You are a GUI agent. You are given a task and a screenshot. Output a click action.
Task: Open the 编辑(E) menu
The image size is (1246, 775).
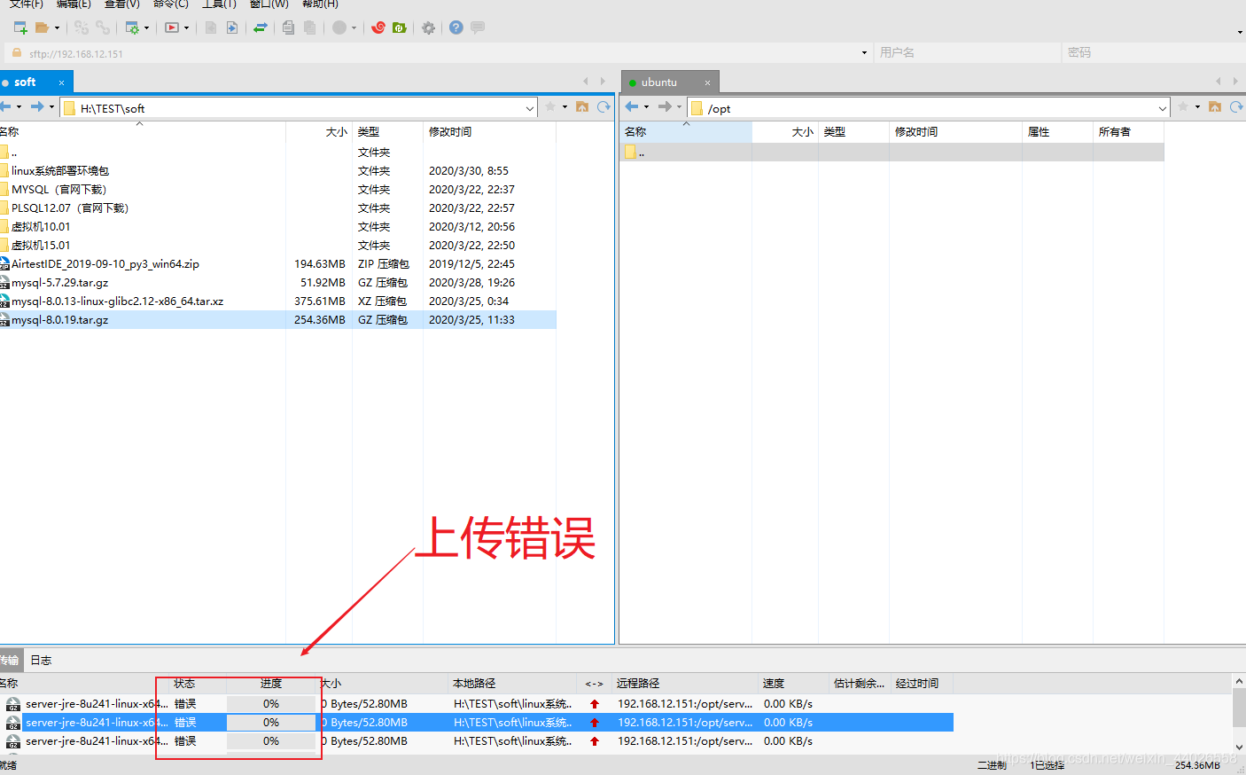tap(74, 4)
